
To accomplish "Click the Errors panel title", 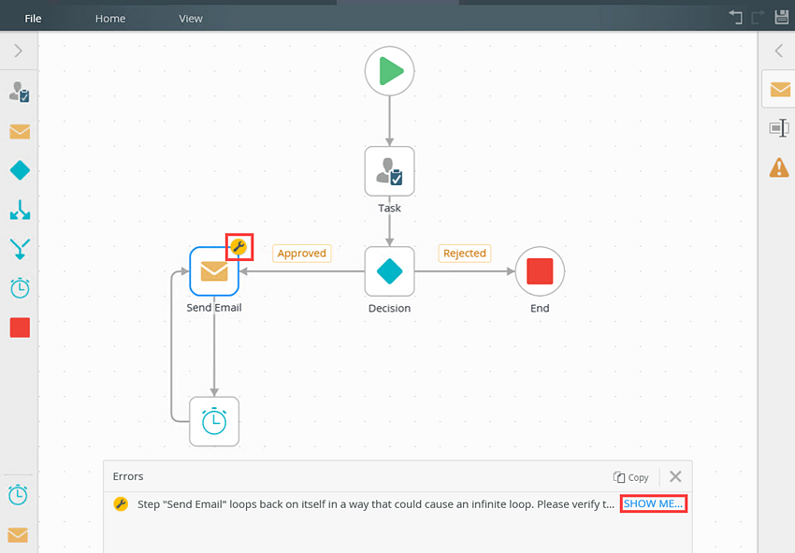I will (x=128, y=476).
